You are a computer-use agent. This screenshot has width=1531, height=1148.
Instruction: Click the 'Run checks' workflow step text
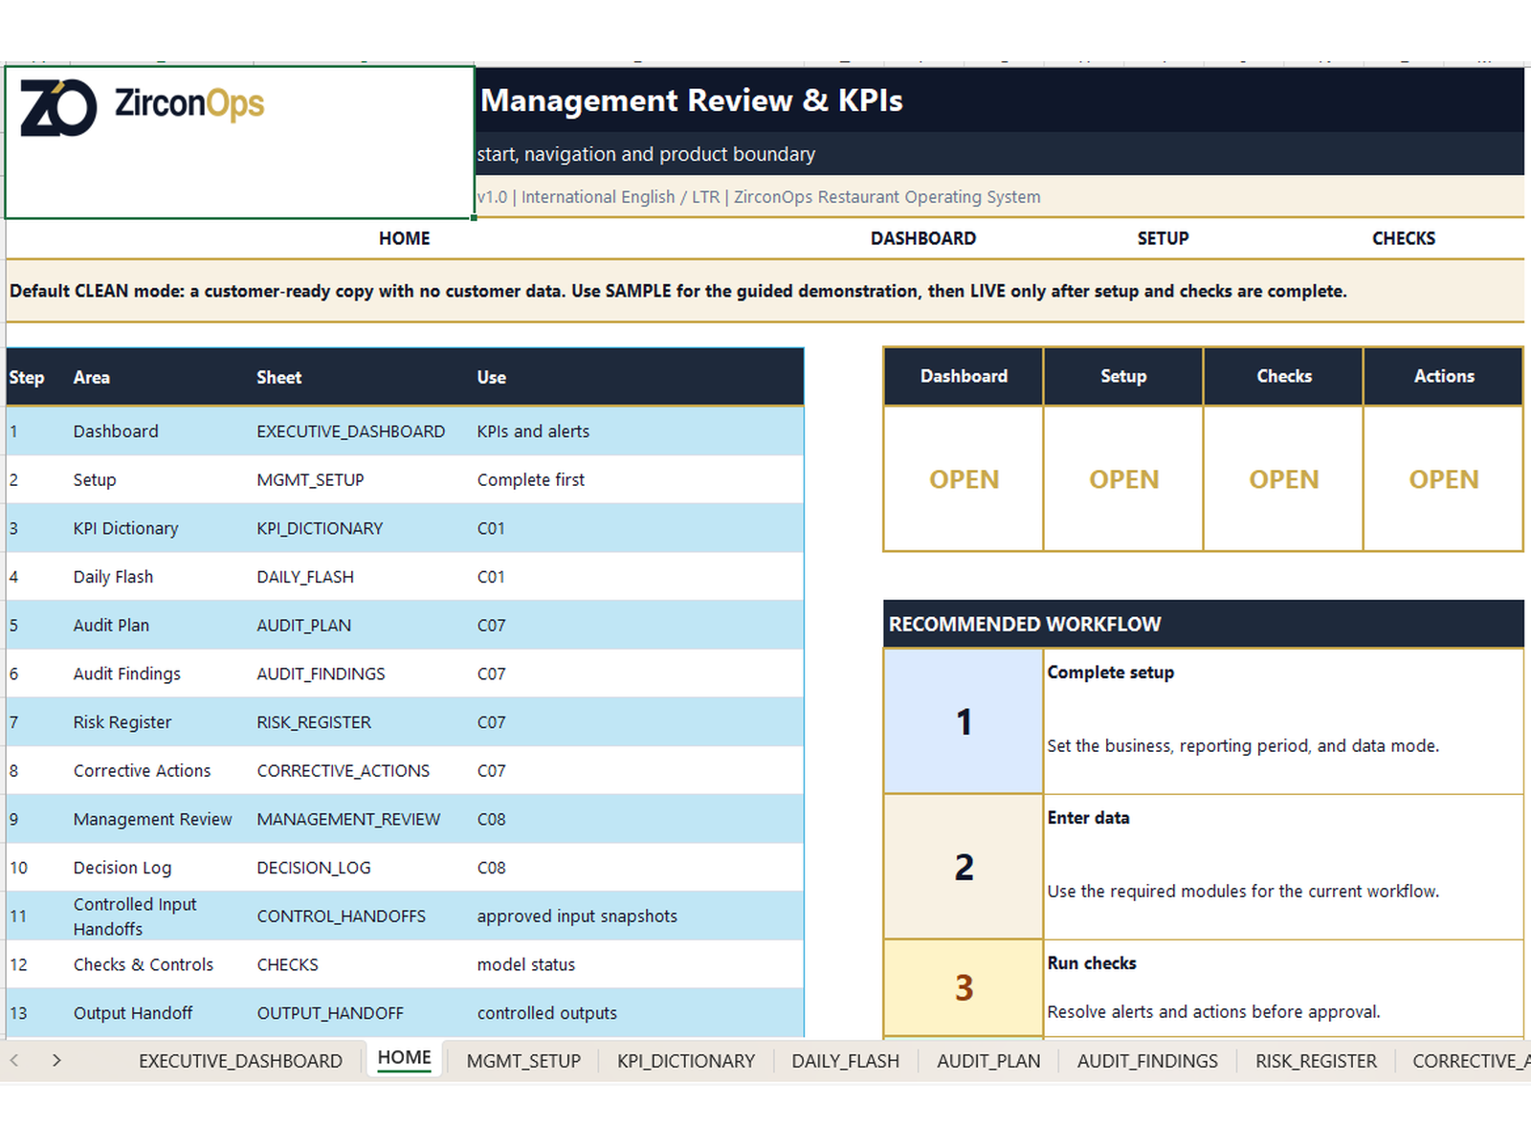pyautogui.click(x=1092, y=963)
